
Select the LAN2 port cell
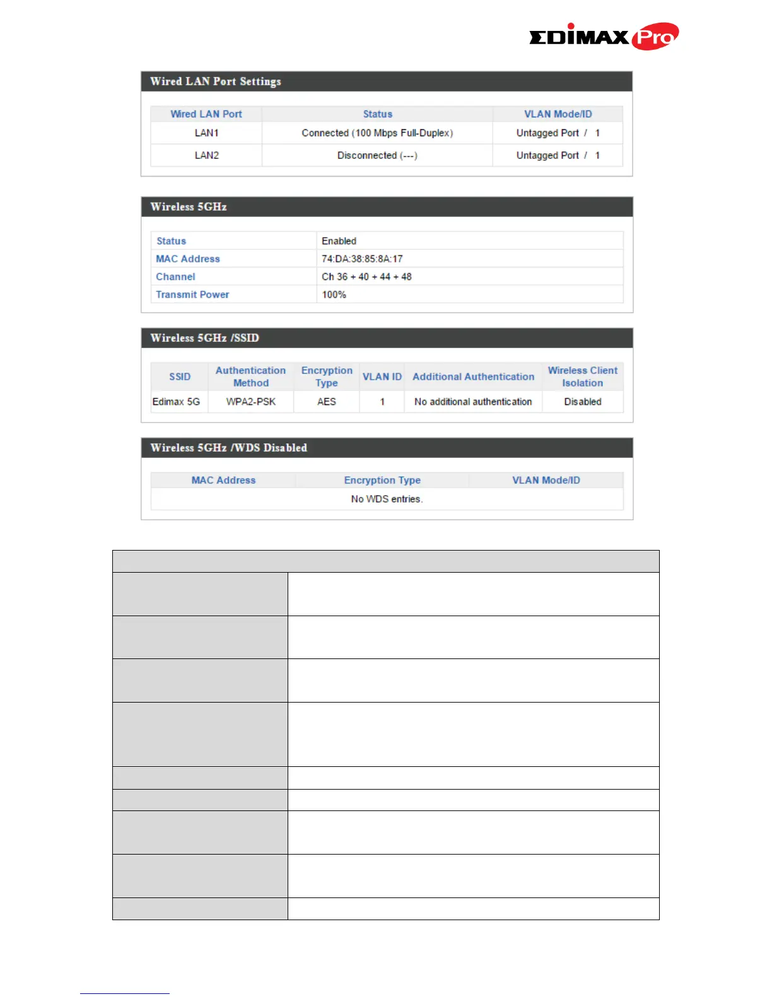206,155
